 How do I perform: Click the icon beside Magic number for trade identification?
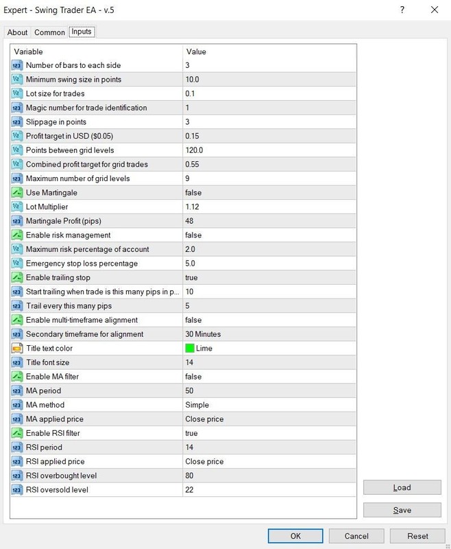pyautogui.click(x=16, y=108)
